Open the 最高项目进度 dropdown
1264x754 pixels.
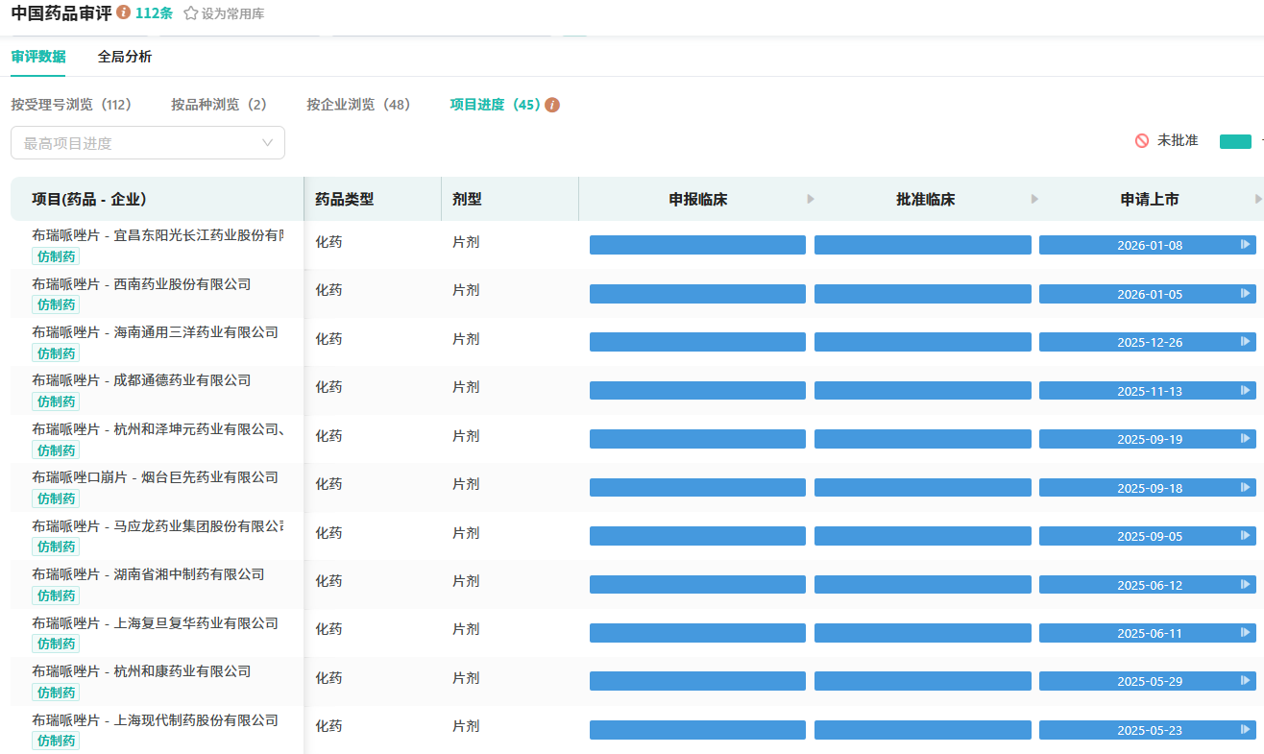pos(148,143)
